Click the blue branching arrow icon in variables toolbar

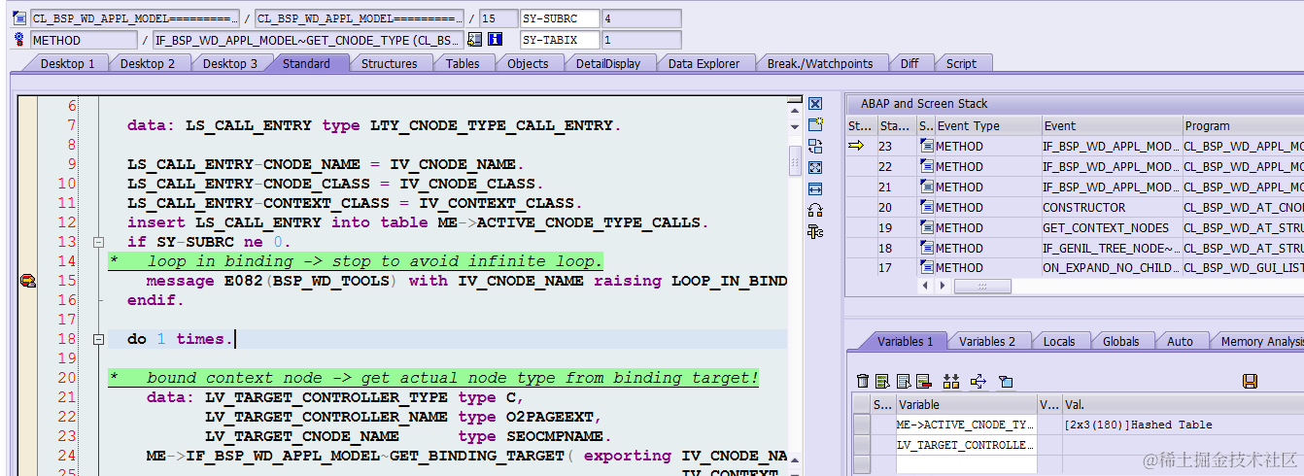point(978,381)
